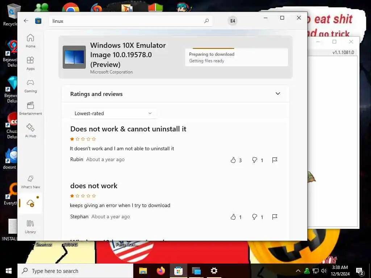Open Downloads cloud icon in sidebar
Screen dimensions: 371x278
30,203
